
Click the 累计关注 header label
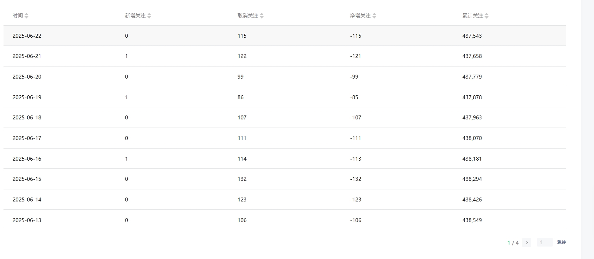(472, 16)
